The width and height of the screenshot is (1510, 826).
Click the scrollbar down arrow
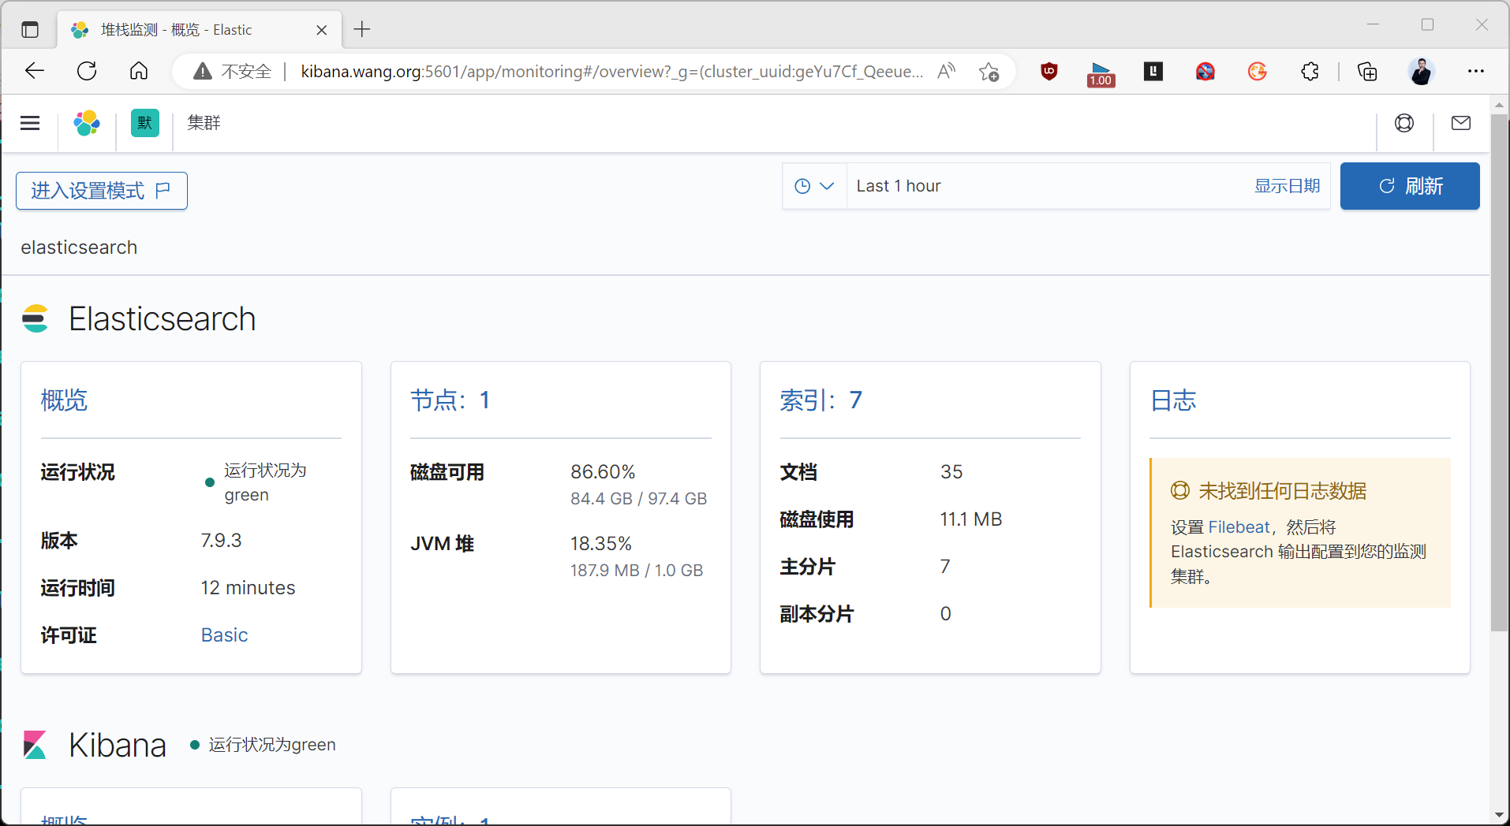(1499, 815)
